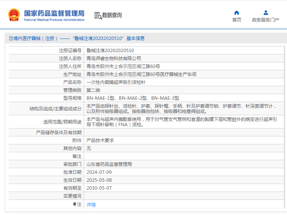Open the 数据查询 text link
This screenshot has height=215, width=287.
click(x=112, y=15)
